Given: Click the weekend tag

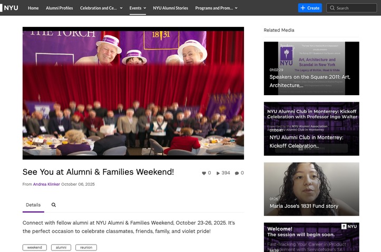Looking at the screenshot, I should pos(34,247).
